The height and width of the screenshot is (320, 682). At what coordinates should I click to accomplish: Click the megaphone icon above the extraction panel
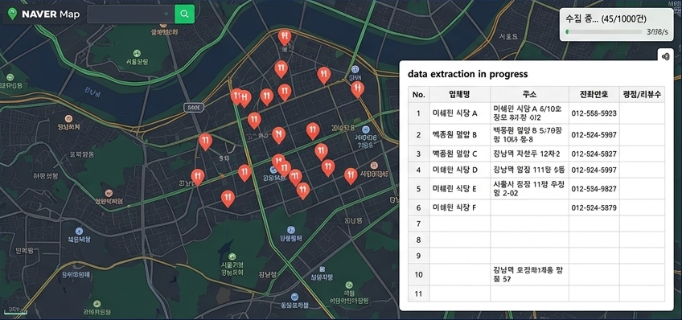[x=665, y=56]
